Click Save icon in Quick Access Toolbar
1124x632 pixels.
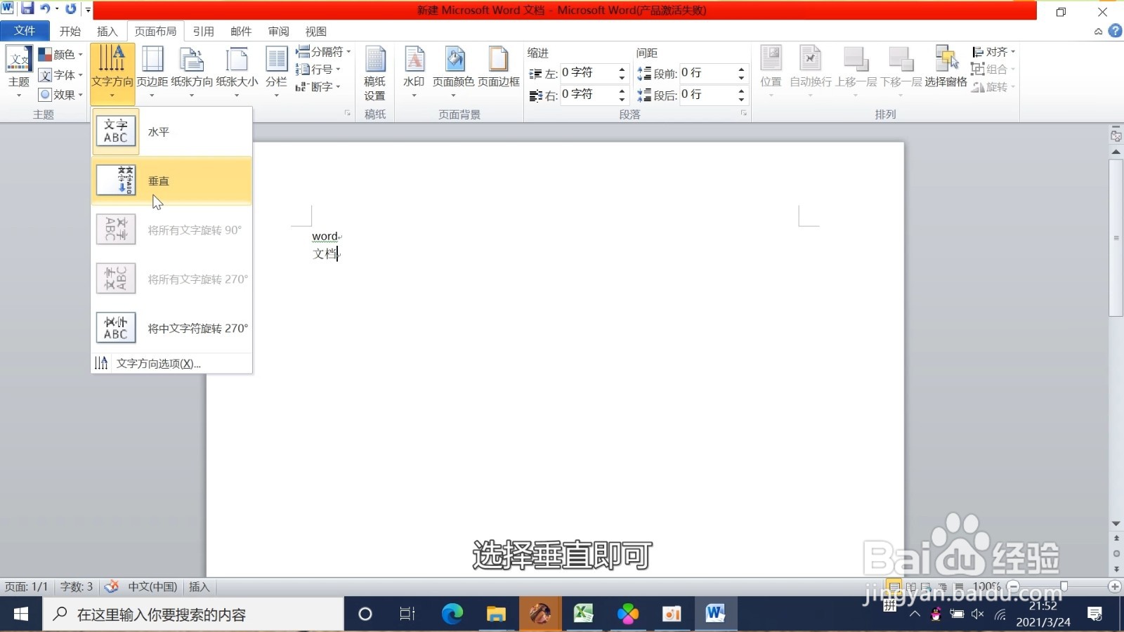coord(27,9)
